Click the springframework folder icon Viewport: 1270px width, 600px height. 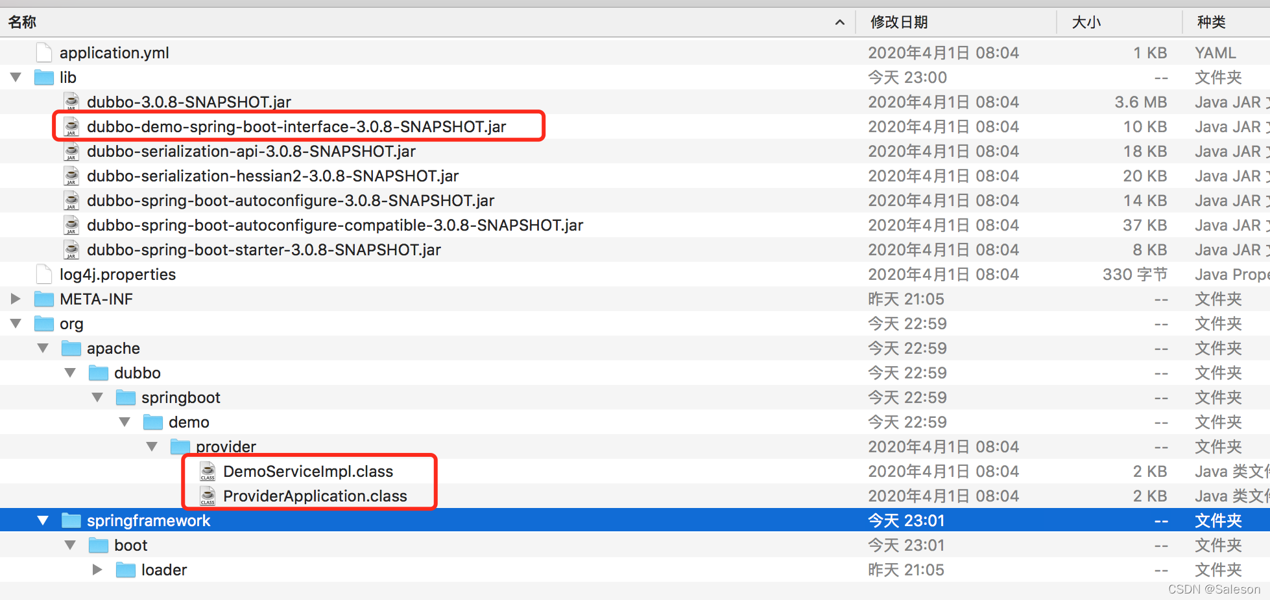(x=71, y=520)
